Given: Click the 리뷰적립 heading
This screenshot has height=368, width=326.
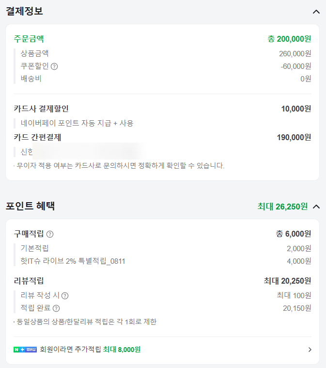Looking at the screenshot, I should pyautogui.click(x=29, y=281).
